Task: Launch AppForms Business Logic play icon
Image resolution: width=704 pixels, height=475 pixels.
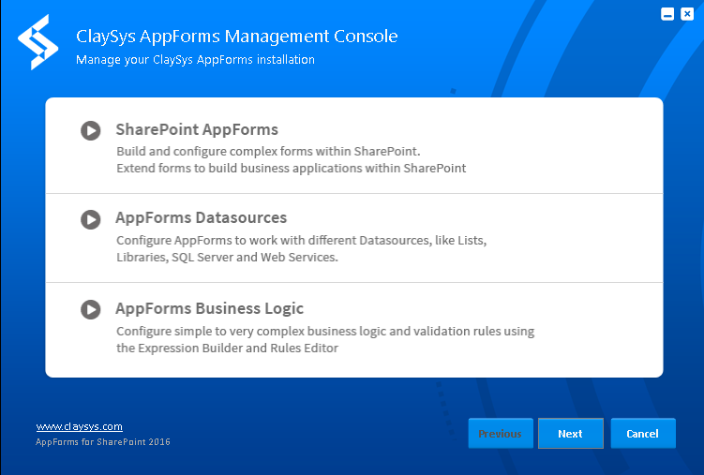Action: coord(91,309)
